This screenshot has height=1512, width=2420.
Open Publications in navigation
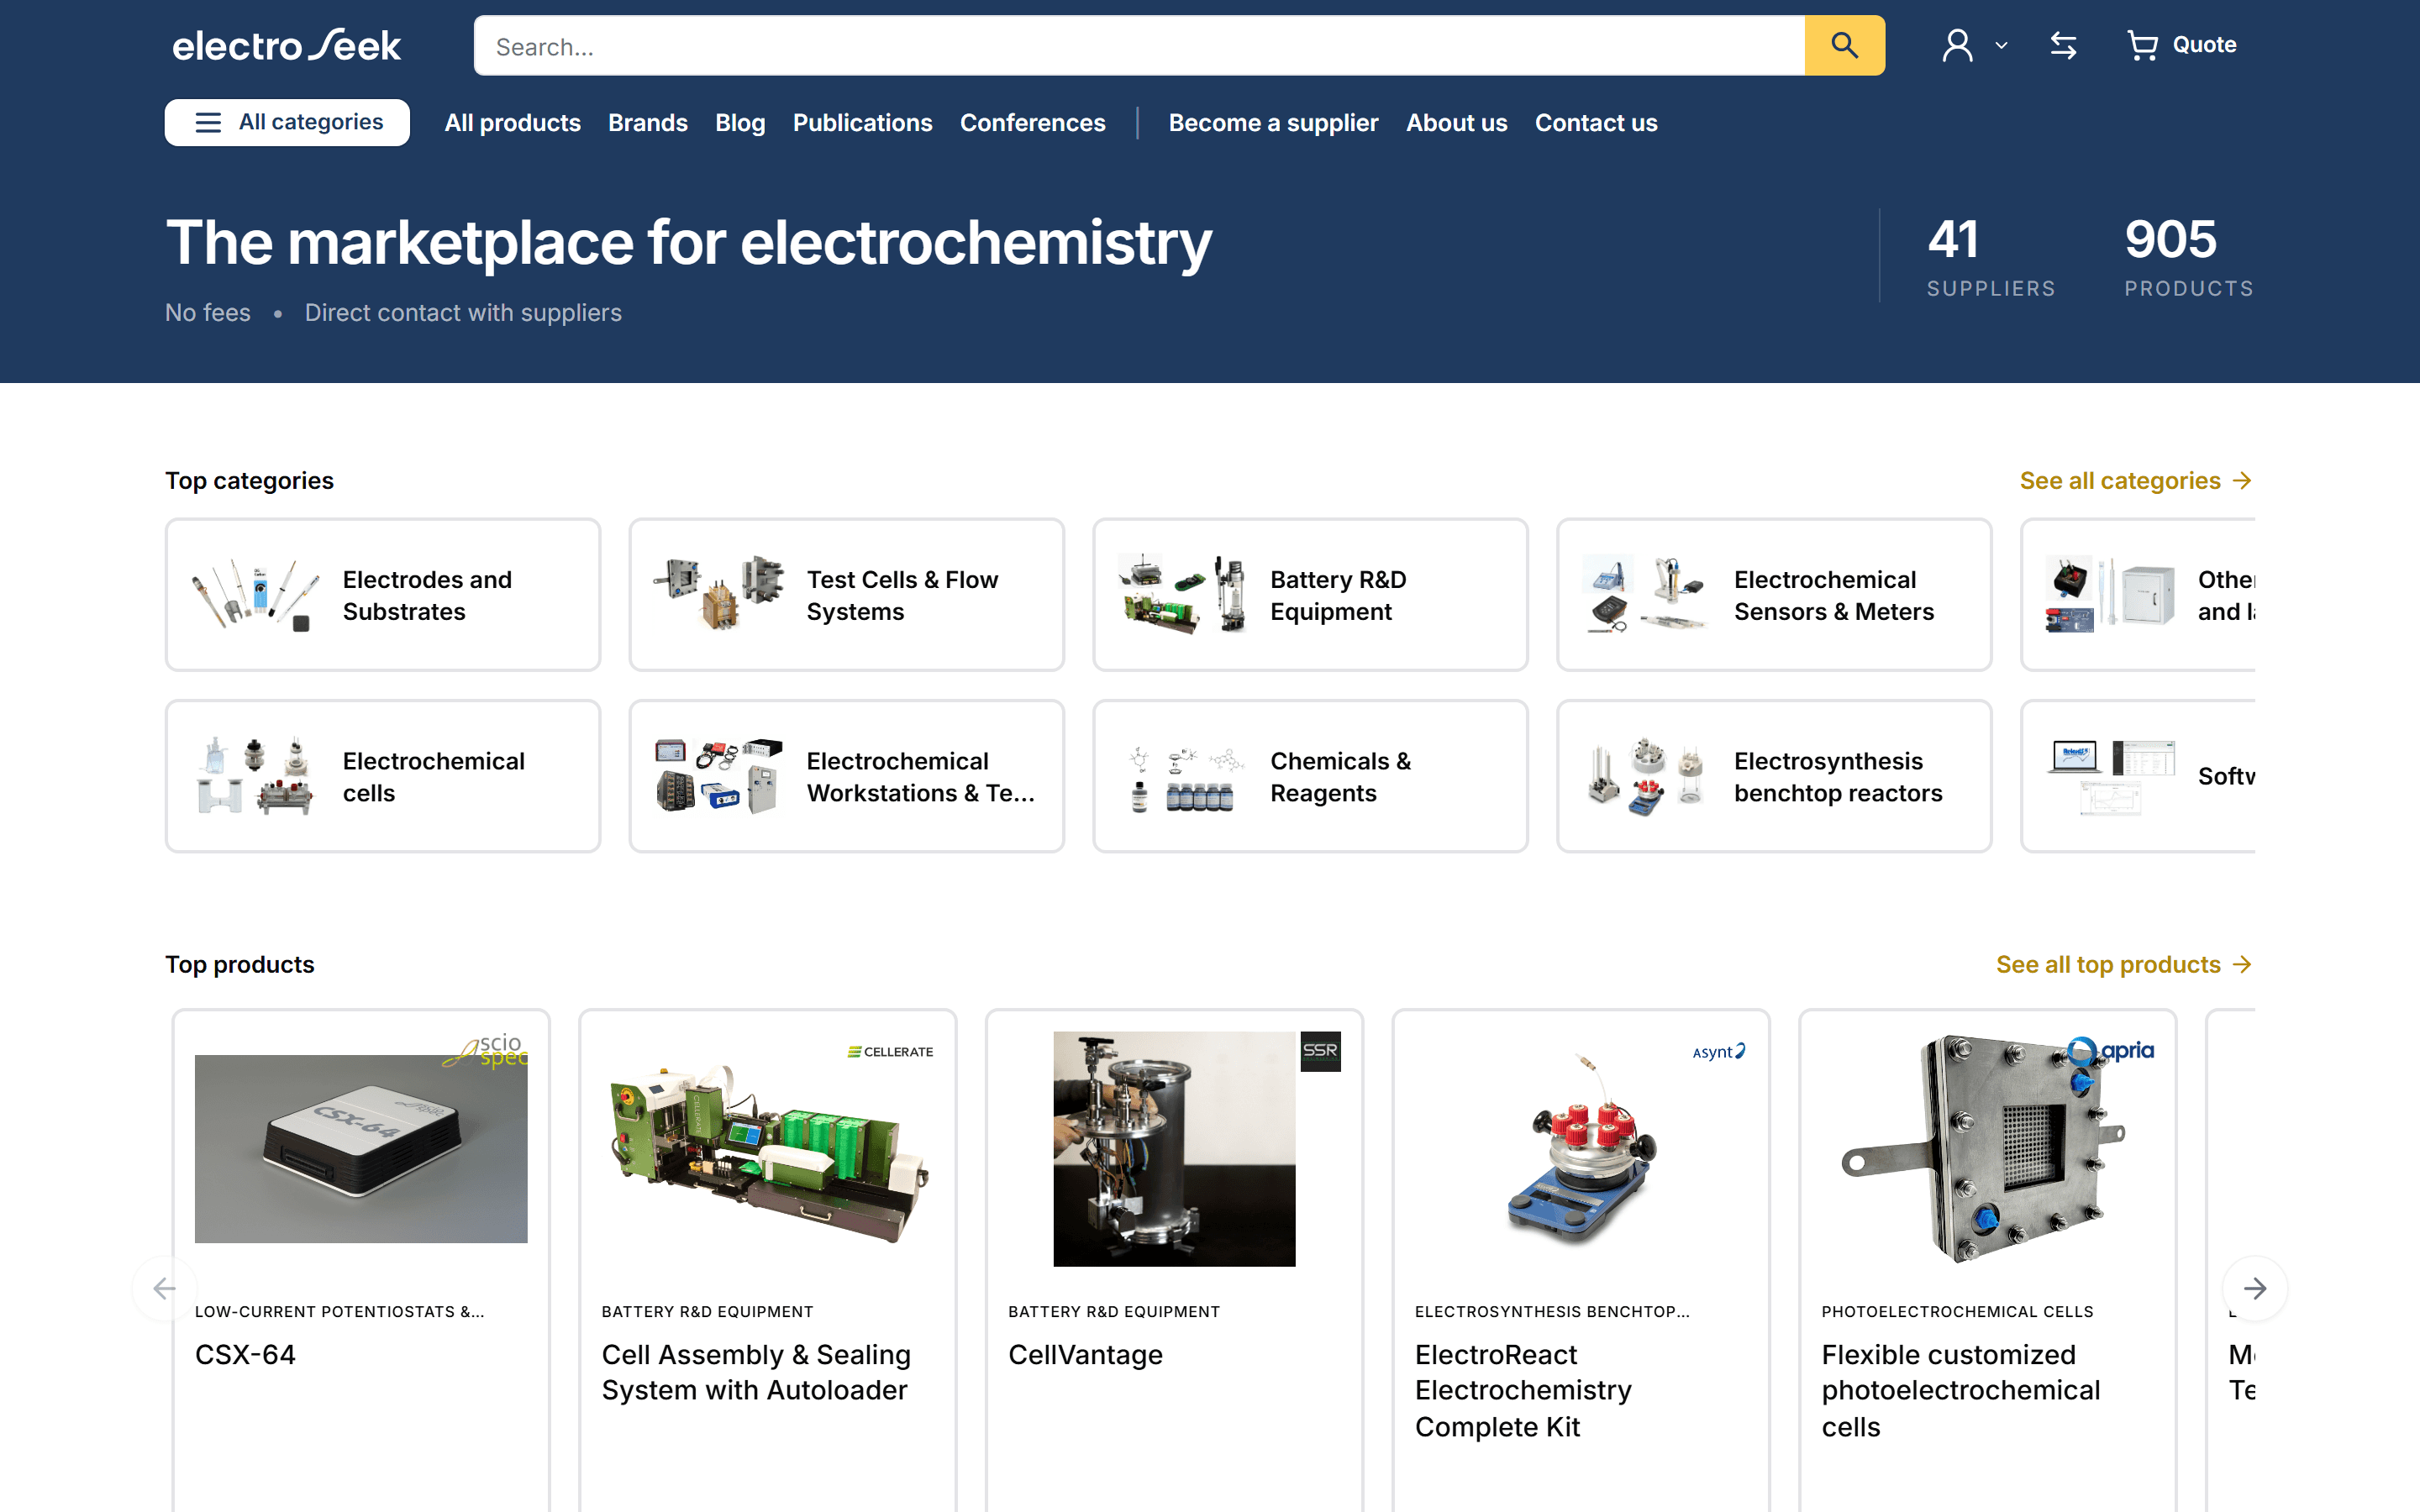point(862,123)
